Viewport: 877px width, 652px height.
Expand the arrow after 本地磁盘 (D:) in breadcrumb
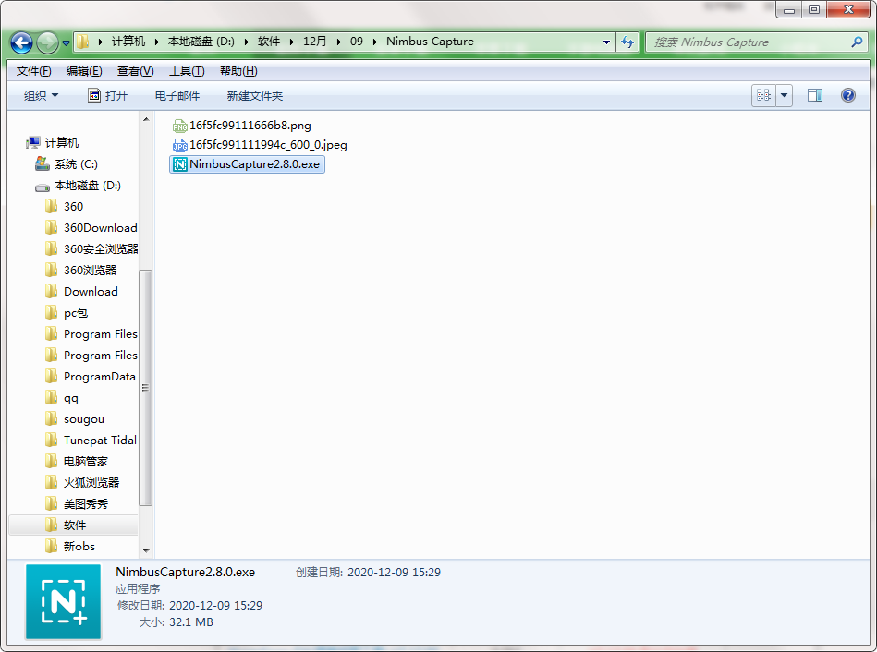pos(246,42)
